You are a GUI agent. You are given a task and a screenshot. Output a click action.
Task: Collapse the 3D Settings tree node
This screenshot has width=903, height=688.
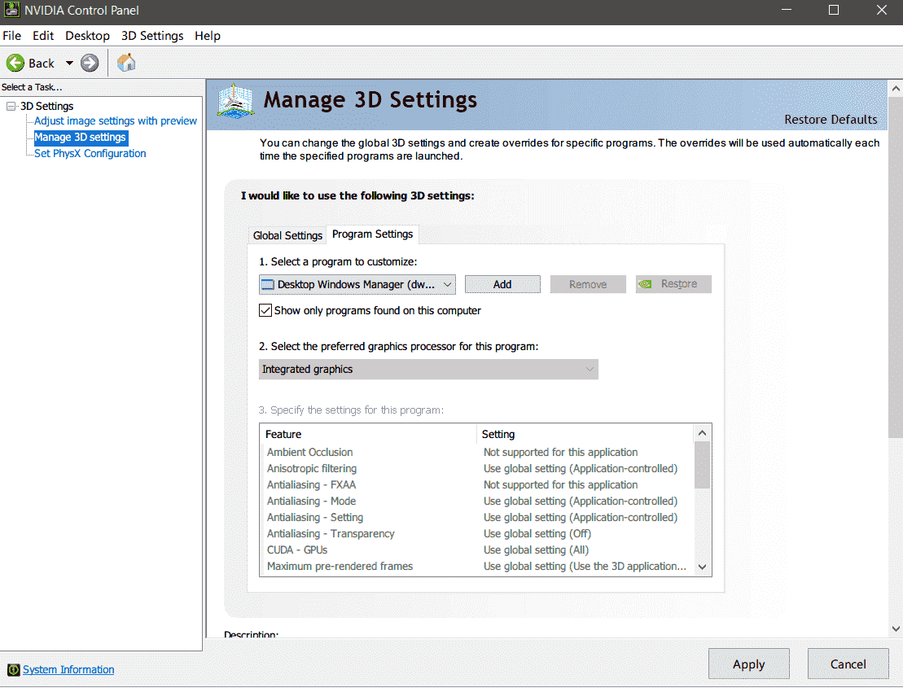pyautogui.click(x=11, y=106)
